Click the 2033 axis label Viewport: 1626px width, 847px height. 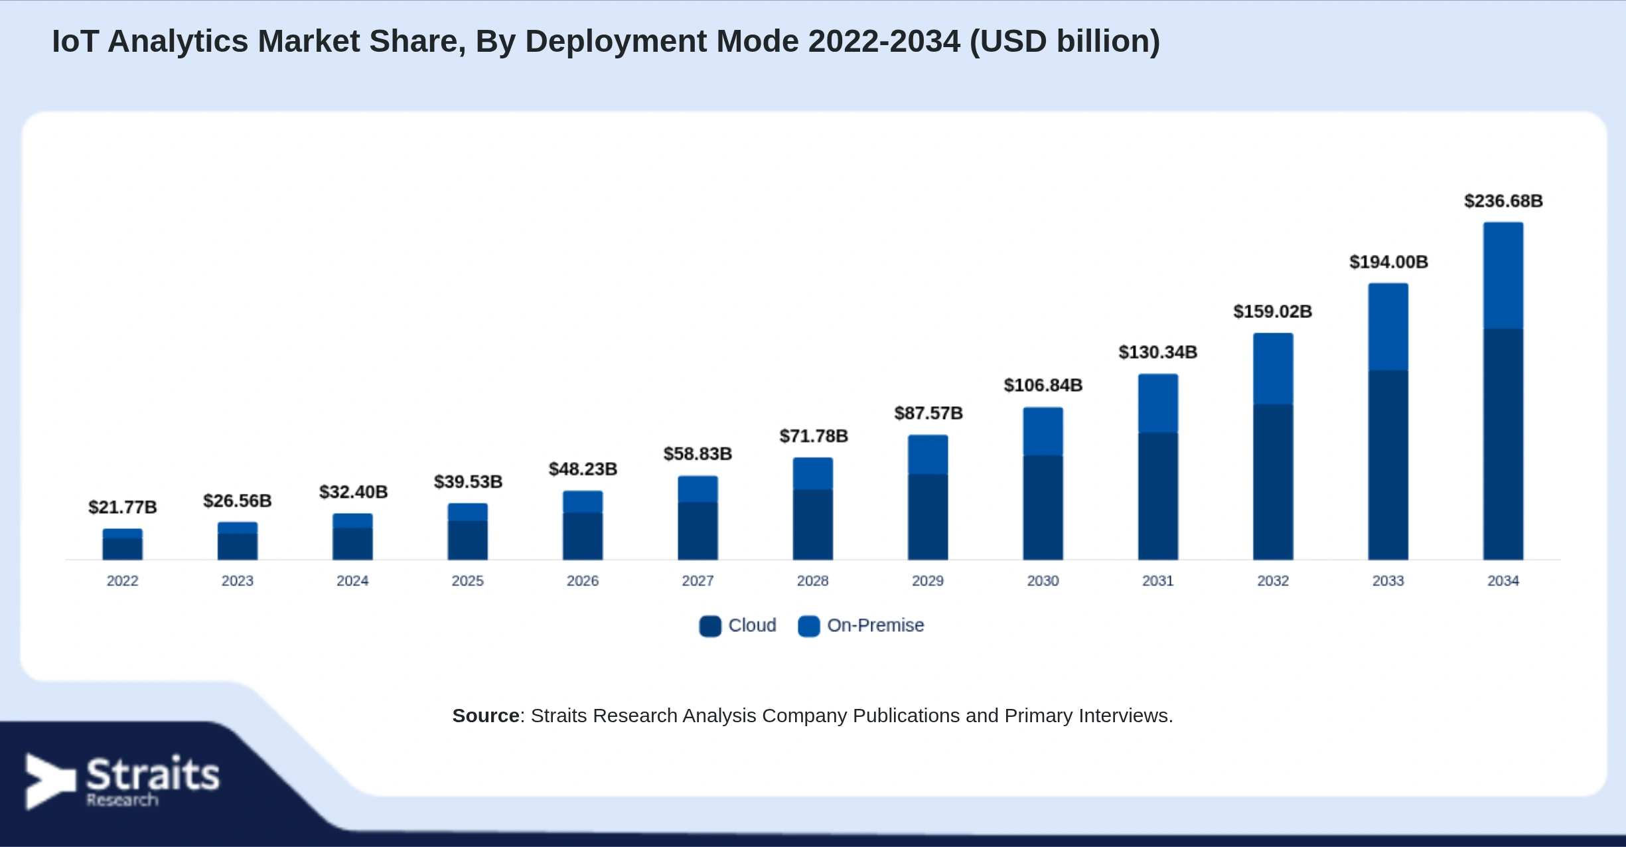[x=1388, y=581]
